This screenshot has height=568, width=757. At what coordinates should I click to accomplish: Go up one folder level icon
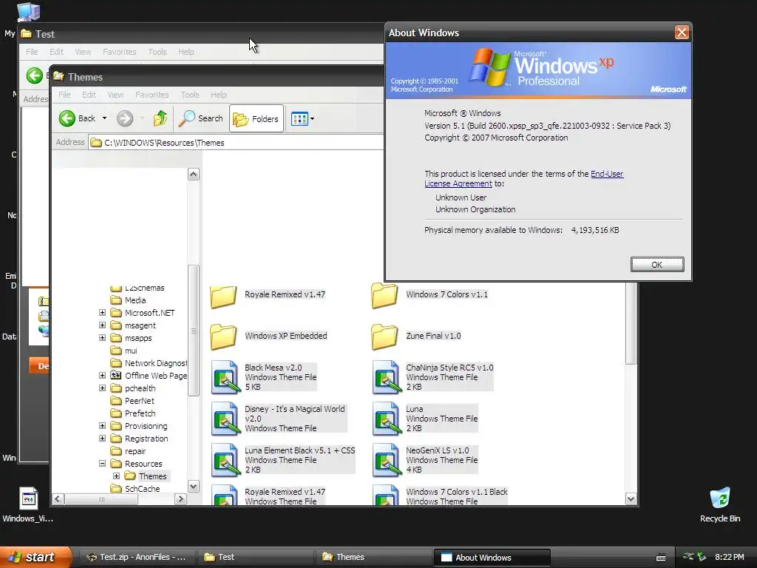coord(160,118)
